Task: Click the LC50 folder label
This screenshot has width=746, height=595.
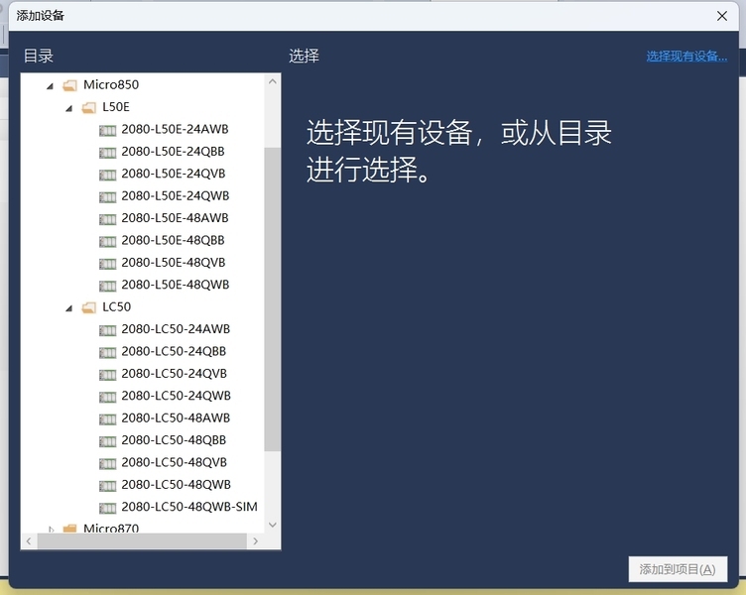Action: pyautogui.click(x=117, y=306)
